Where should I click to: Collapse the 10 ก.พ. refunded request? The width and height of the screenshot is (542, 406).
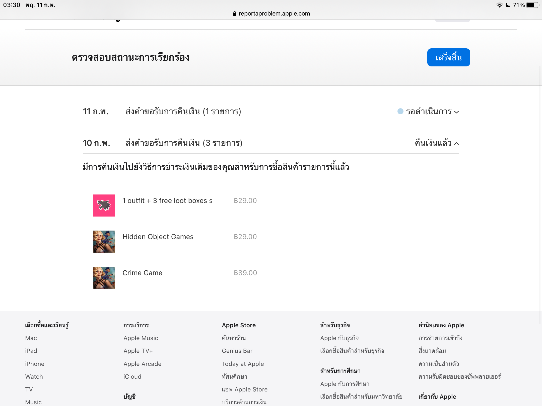pyautogui.click(x=457, y=144)
